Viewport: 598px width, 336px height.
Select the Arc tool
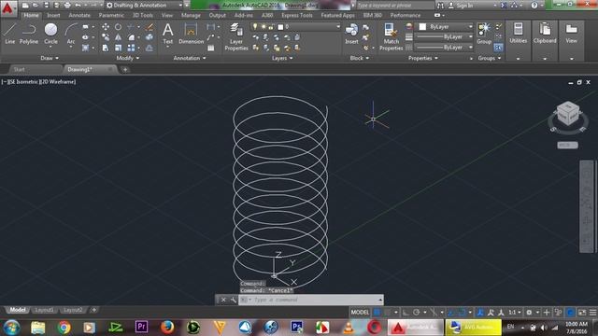click(71, 34)
